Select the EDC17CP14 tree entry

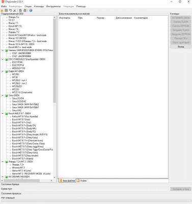coord(18,65)
